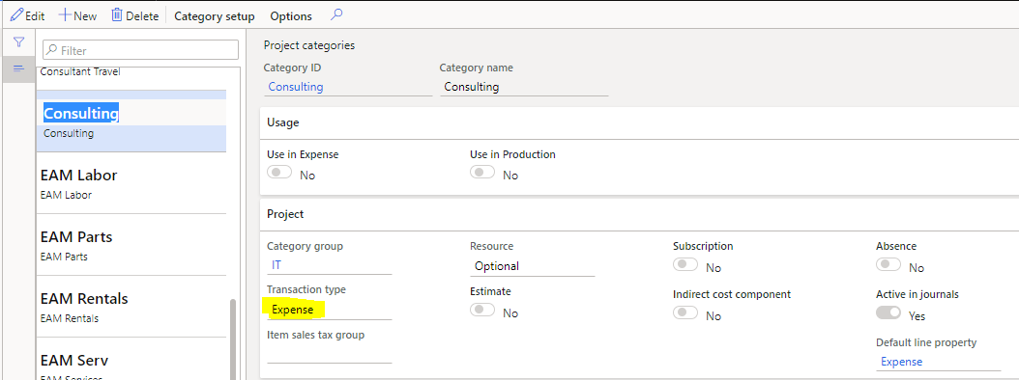Open the Resource Optional dropdown
The width and height of the screenshot is (1019, 380).
pyautogui.click(x=533, y=266)
